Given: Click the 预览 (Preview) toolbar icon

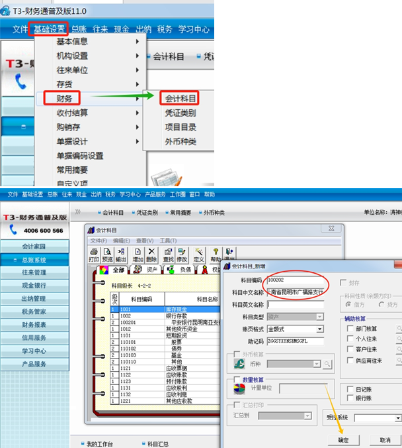Looking at the screenshot, I should pyautogui.click(x=107, y=255).
